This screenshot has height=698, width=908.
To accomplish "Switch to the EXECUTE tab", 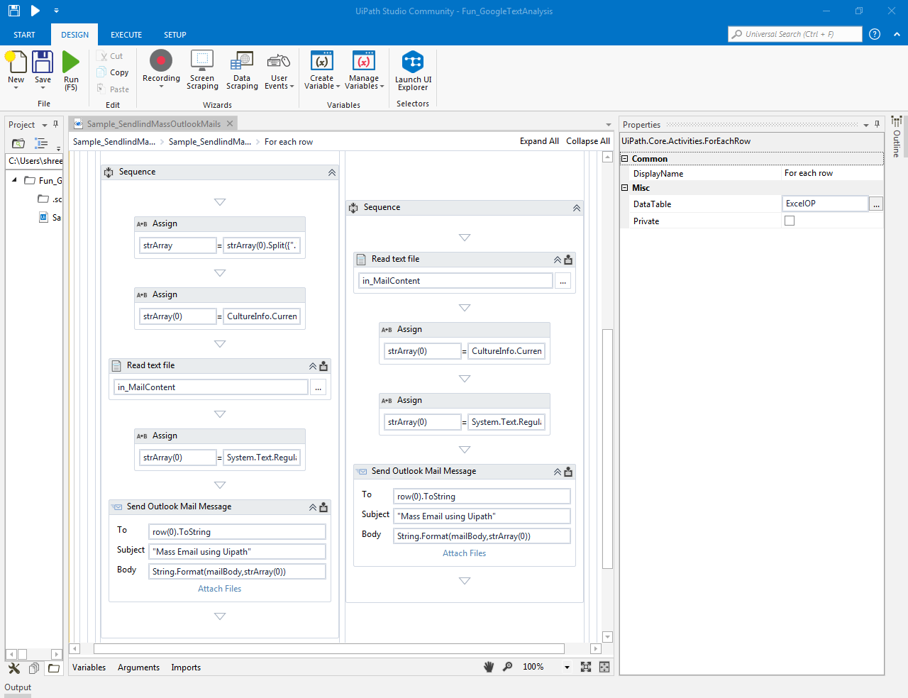I will pos(126,35).
